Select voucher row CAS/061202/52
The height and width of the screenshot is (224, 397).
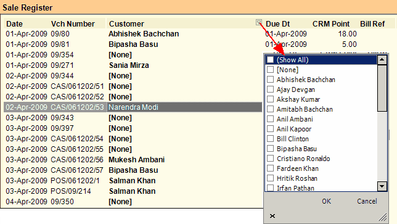[x=133, y=97]
